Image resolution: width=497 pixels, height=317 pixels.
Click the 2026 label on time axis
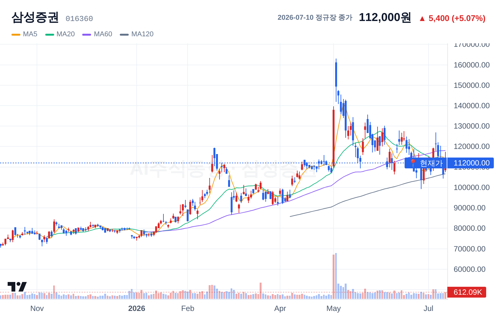click(137, 308)
